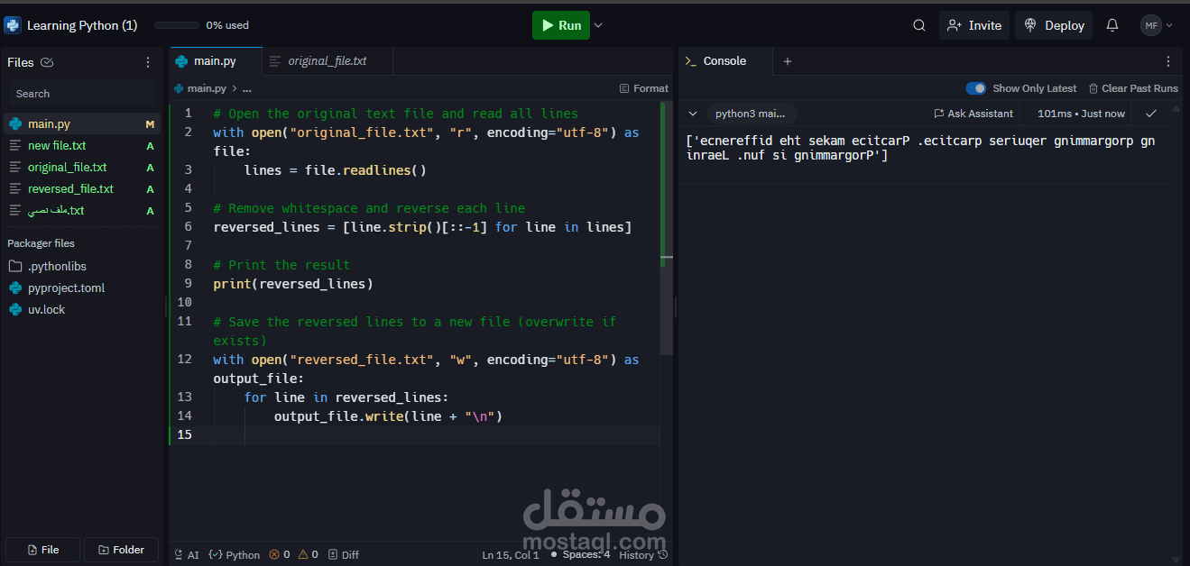
Task: Open the AI status bar item
Action: [187, 555]
